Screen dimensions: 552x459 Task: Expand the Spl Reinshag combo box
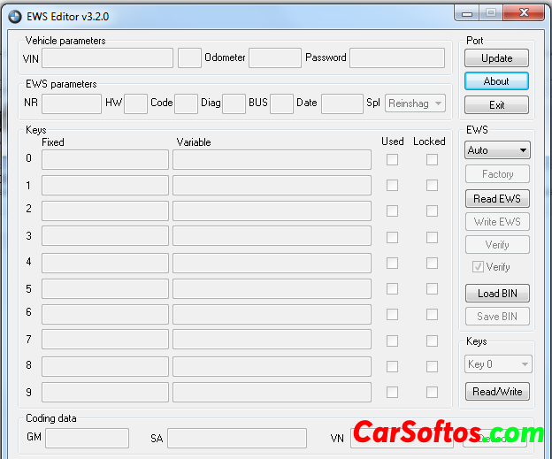pos(415,103)
